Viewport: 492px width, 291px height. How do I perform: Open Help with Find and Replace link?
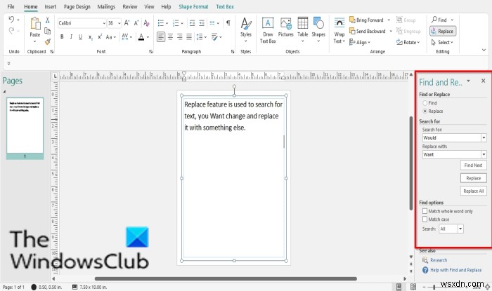coord(455,270)
